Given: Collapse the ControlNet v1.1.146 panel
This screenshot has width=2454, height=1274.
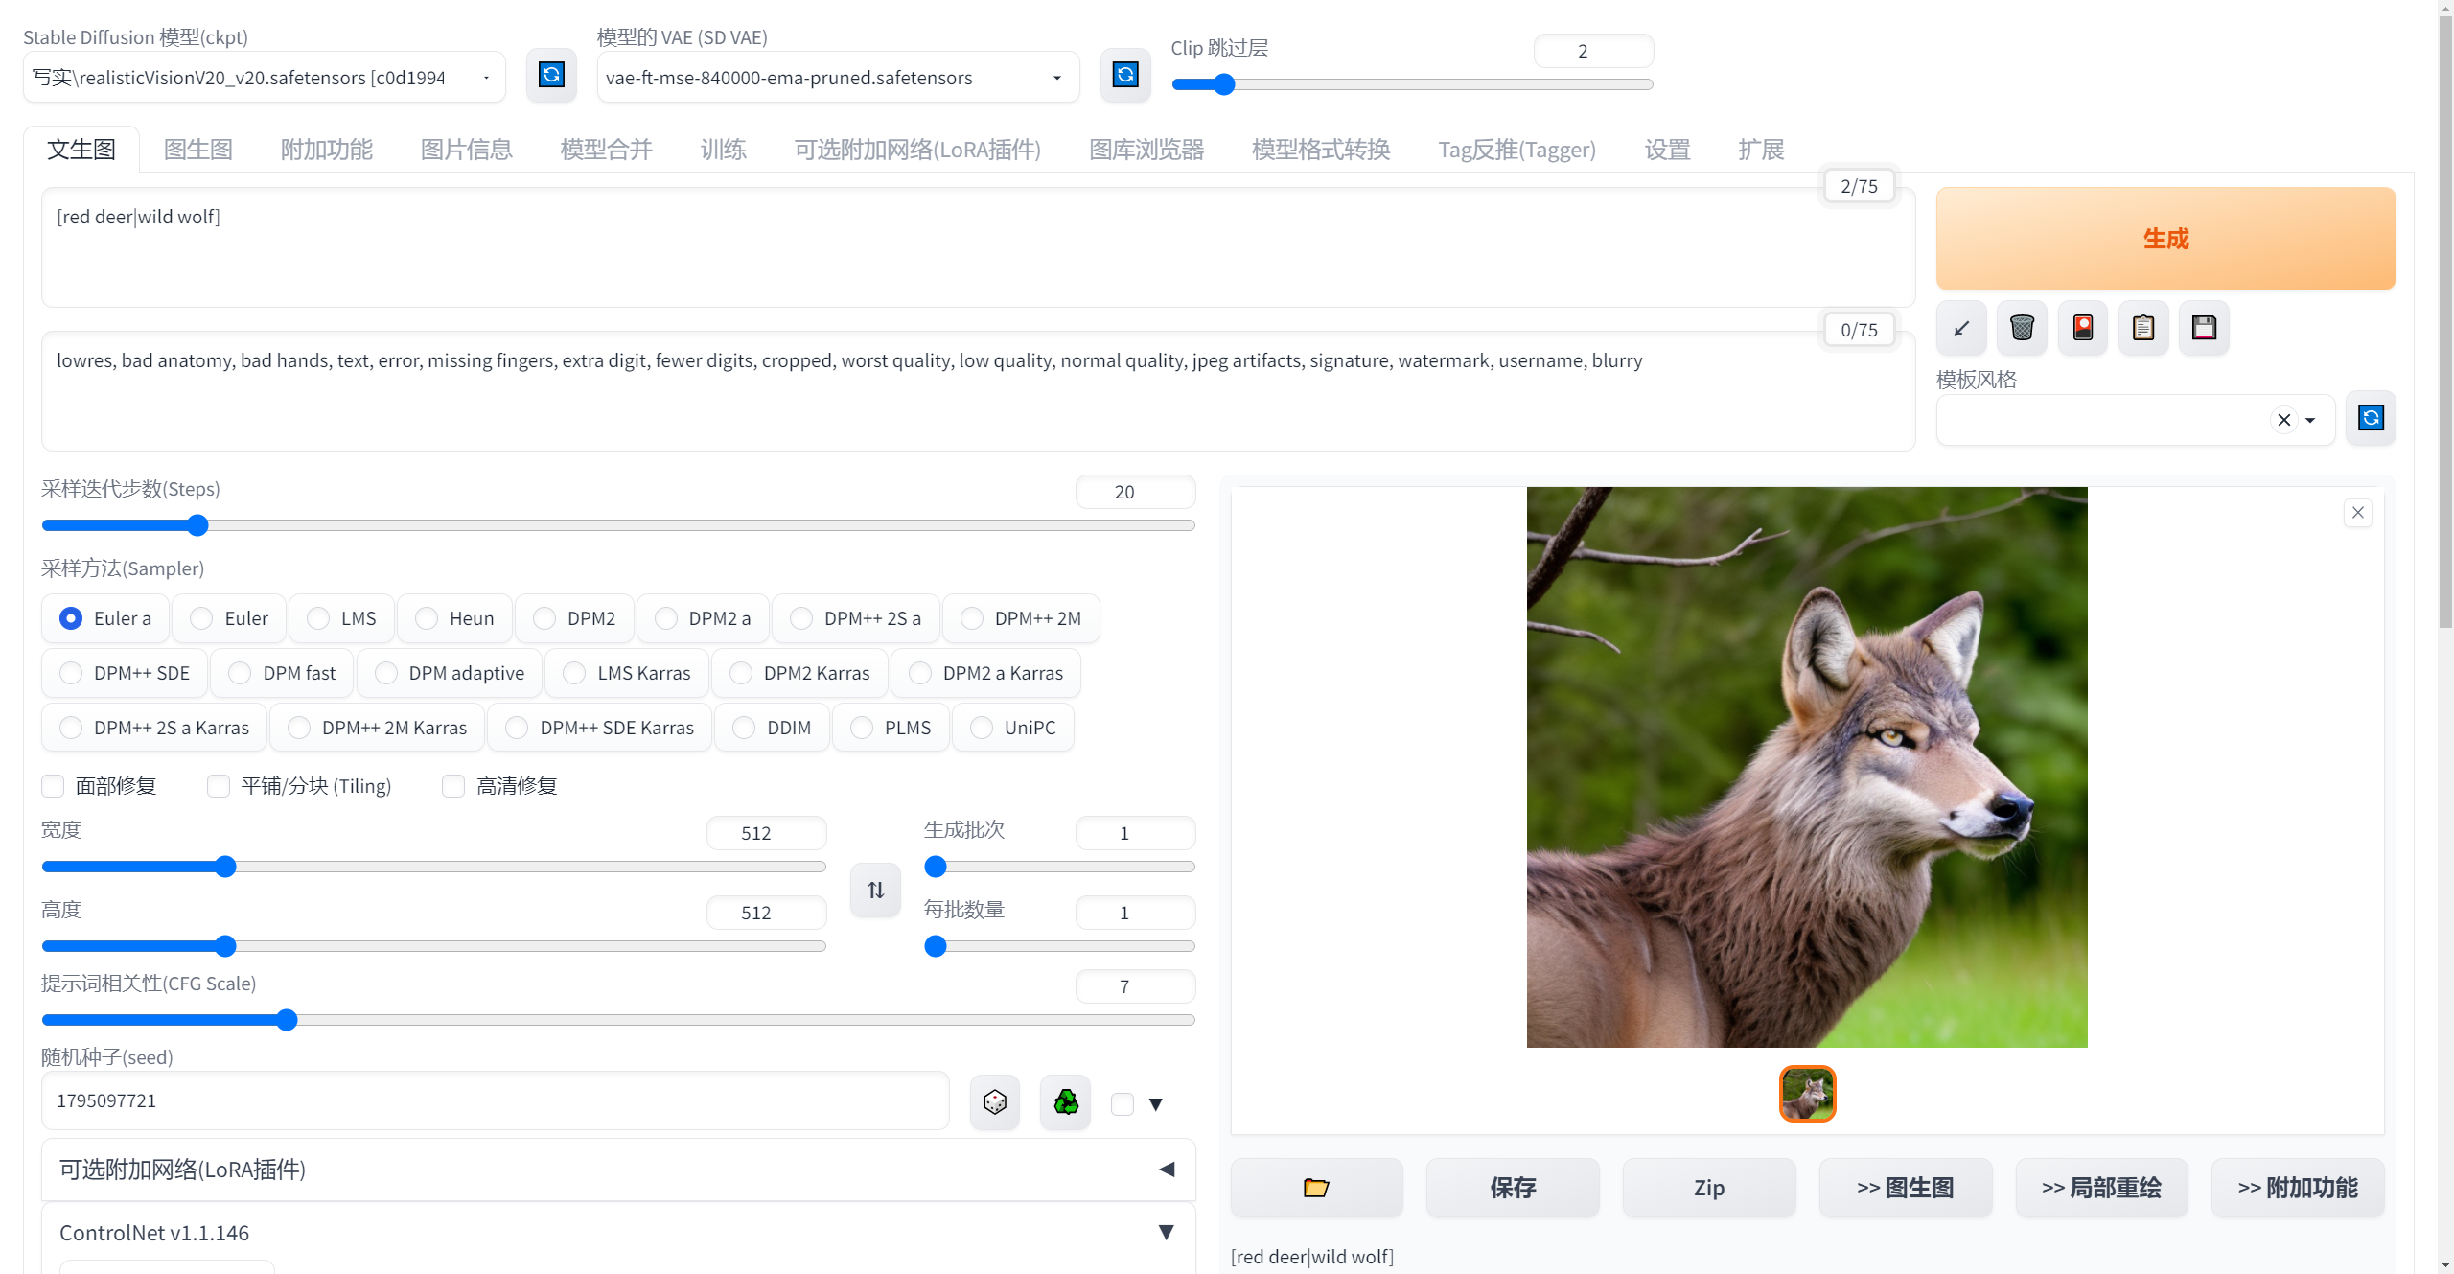Looking at the screenshot, I should click(x=1166, y=1233).
